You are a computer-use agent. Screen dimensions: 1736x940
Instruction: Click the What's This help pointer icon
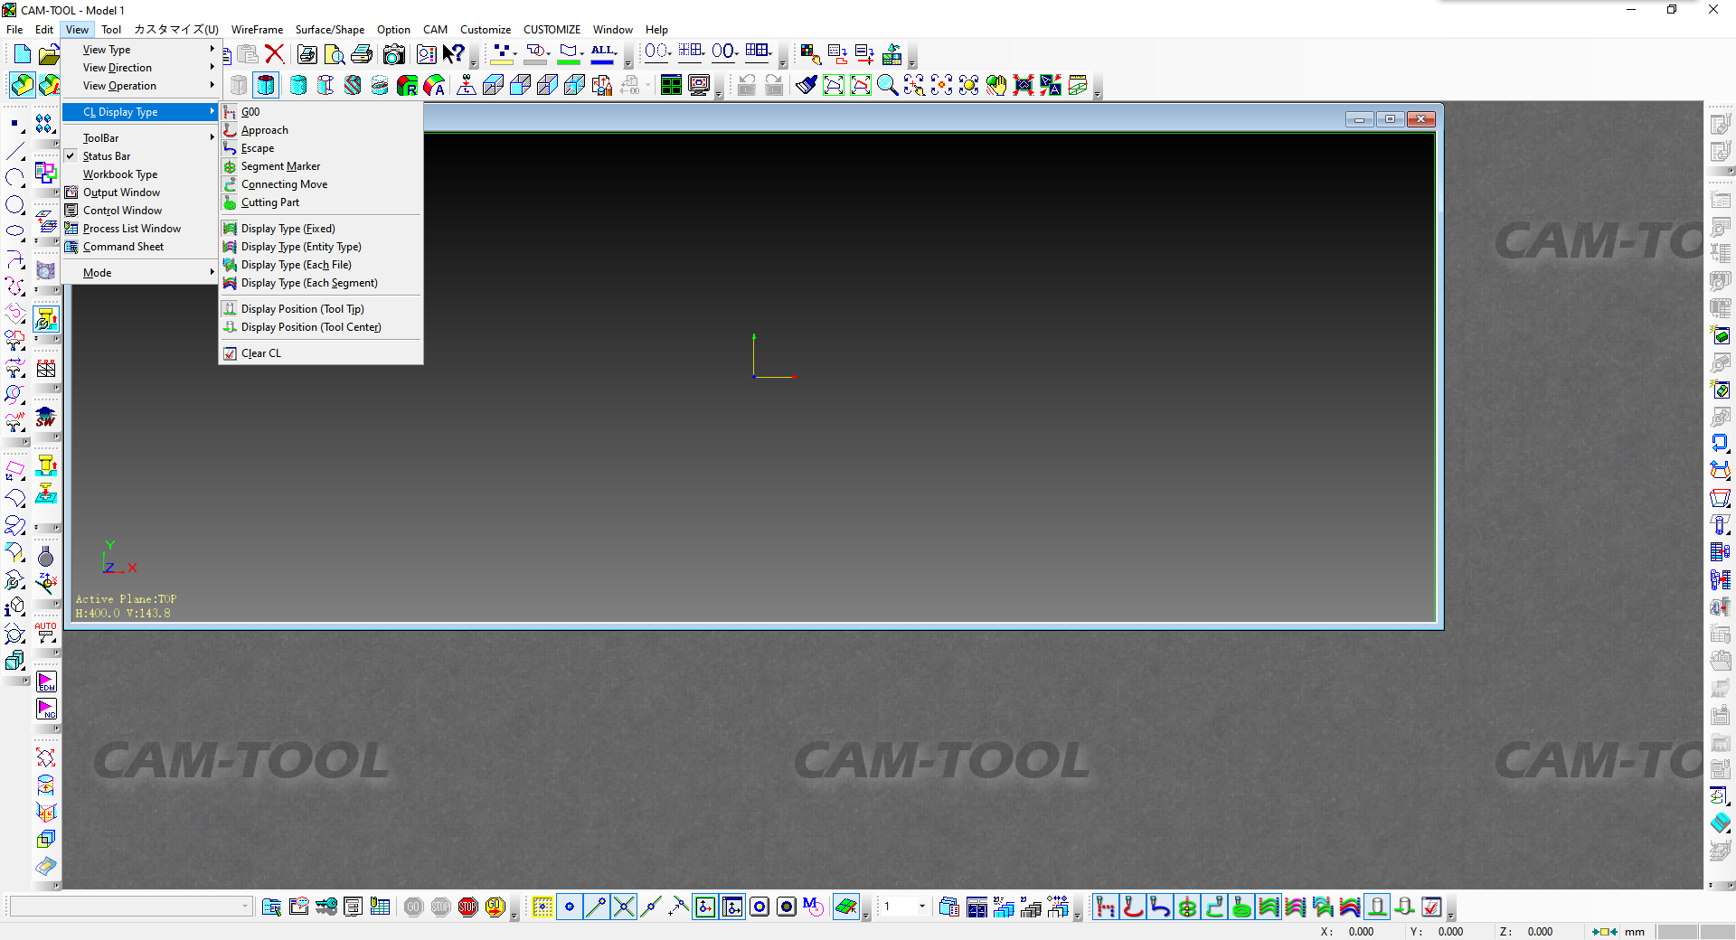click(x=454, y=55)
